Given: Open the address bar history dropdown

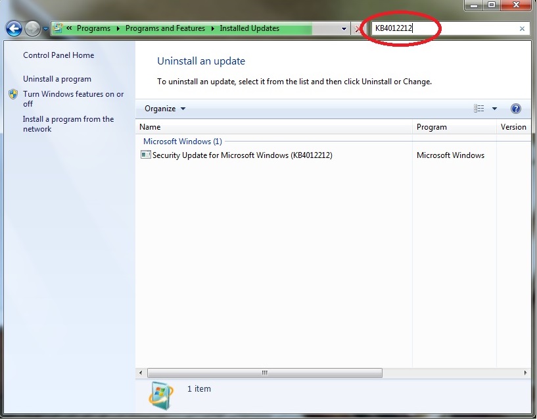Looking at the screenshot, I should pos(344,29).
